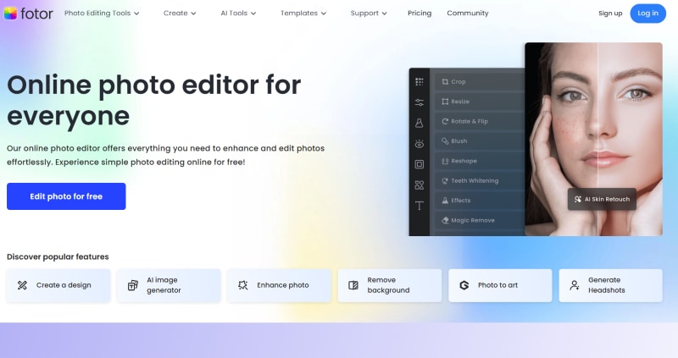Open the Community page
This screenshot has height=358, width=678.
point(468,13)
